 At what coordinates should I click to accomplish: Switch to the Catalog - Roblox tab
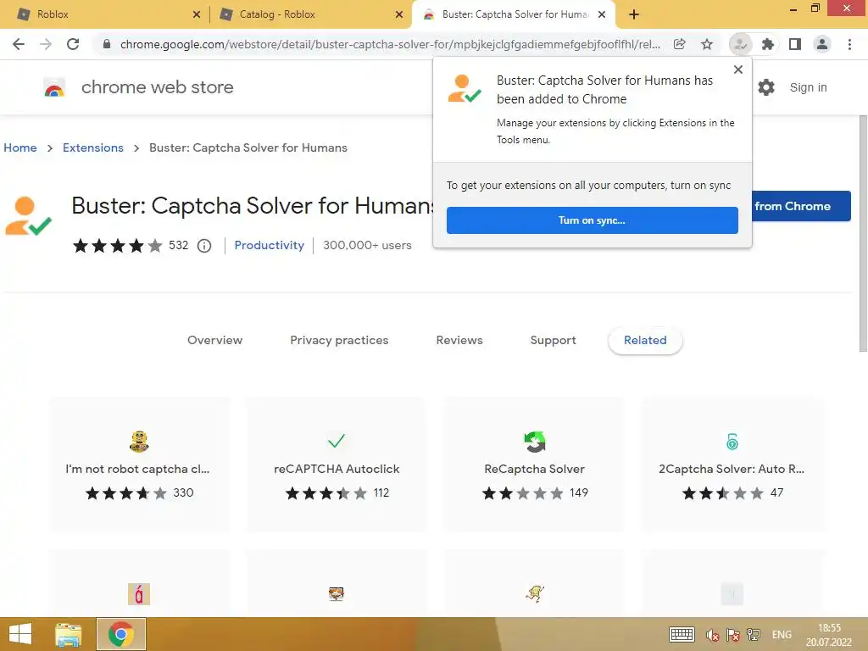(x=310, y=14)
